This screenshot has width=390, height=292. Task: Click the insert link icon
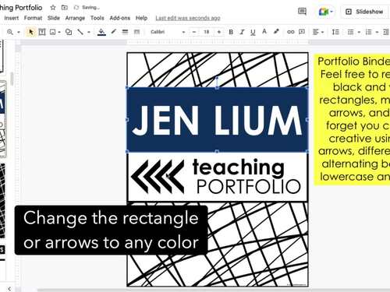[x=290, y=32]
